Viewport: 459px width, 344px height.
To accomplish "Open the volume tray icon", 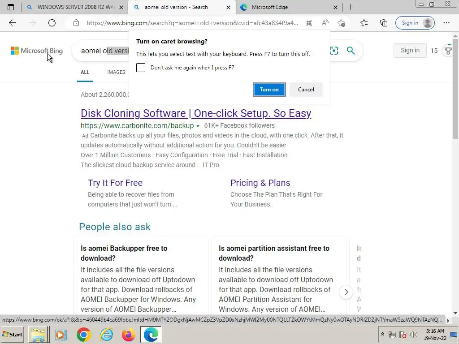I will (x=414, y=335).
